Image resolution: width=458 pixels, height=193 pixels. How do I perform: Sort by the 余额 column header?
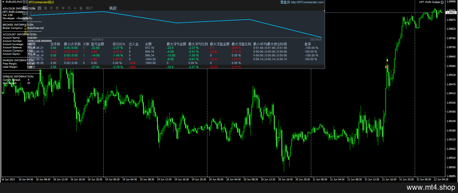pyautogui.click(x=148, y=44)
